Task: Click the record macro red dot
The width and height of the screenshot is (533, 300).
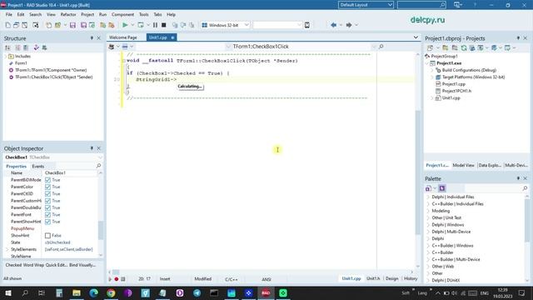Action: (117, 279)
